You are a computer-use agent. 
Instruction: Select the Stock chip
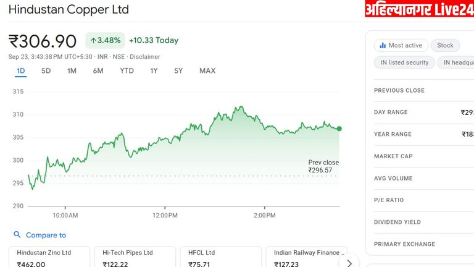445,46
